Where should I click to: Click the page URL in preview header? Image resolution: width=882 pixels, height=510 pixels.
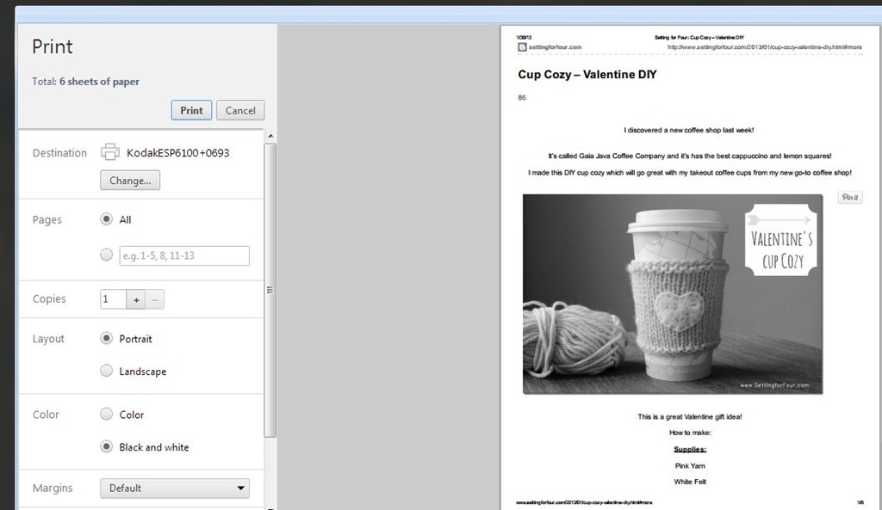click(765, 47)
